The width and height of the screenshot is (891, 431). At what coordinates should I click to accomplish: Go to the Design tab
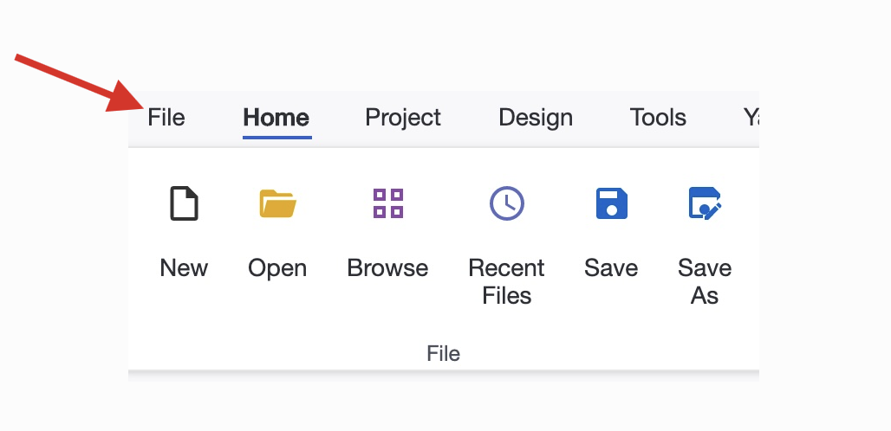(x=536, y=118)
